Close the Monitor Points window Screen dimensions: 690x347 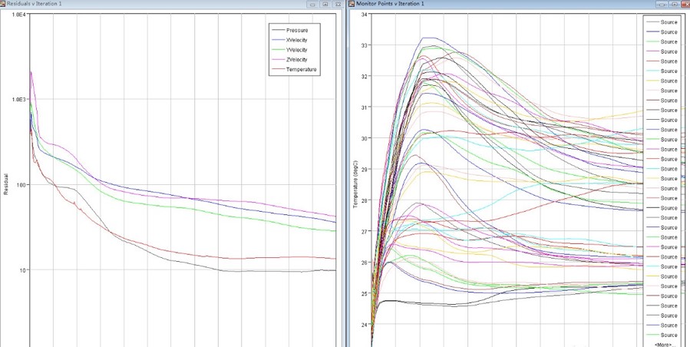683,4
